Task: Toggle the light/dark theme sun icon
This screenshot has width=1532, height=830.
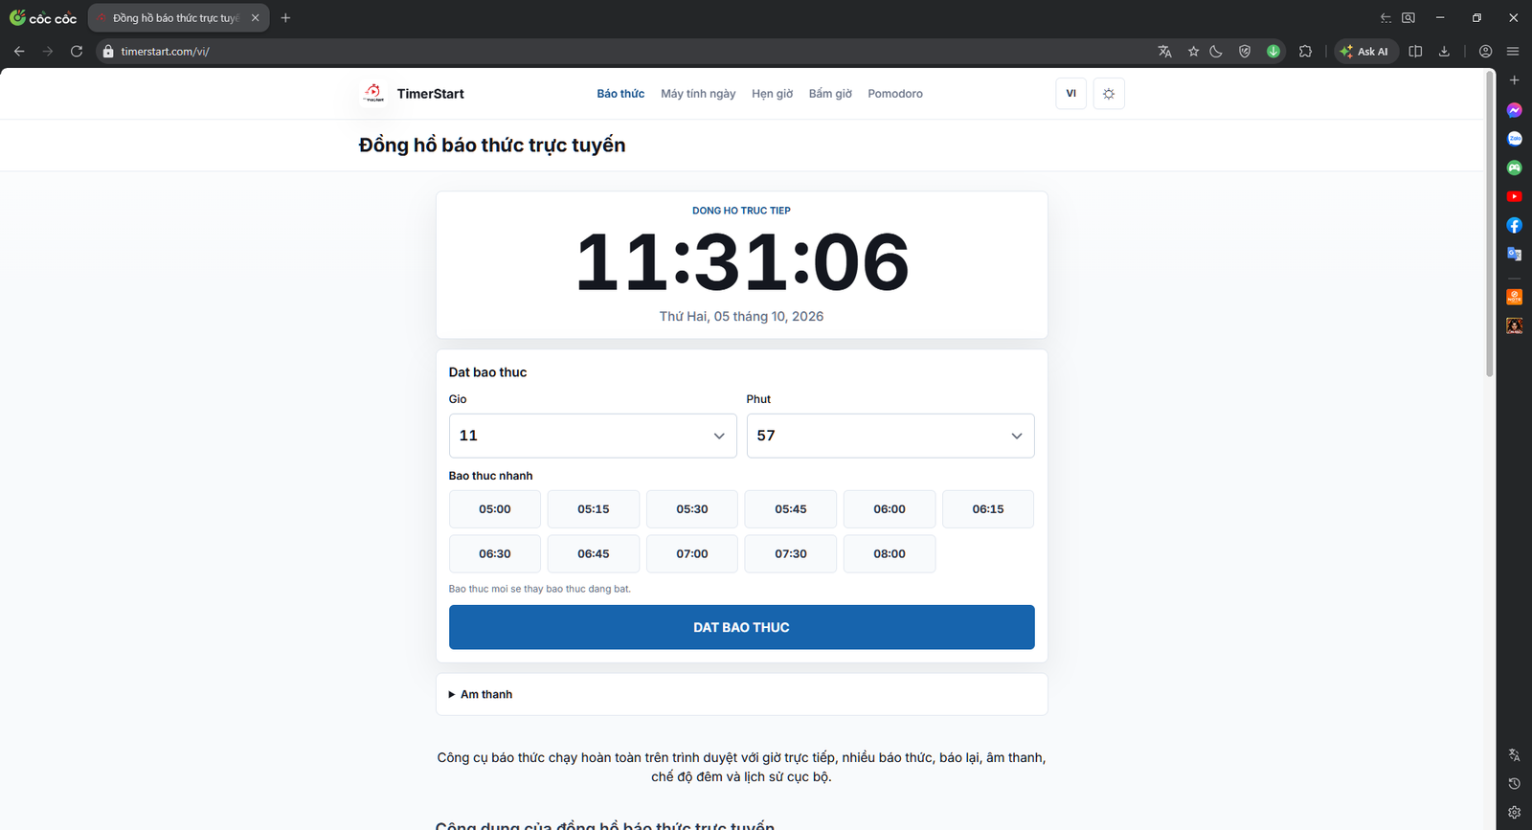Action: (x=1109, y=94)
